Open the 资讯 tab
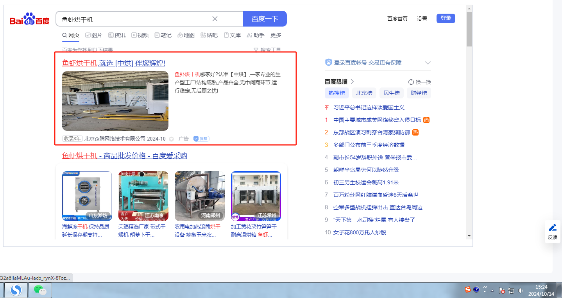 tap(117, 35)
